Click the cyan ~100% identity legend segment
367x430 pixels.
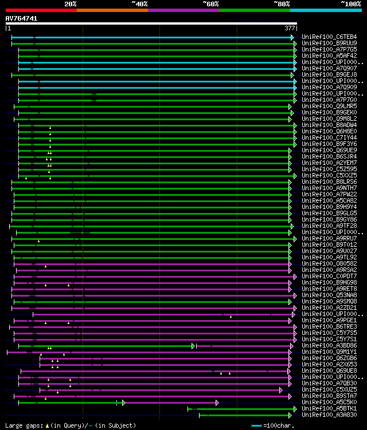pos(326,10)
